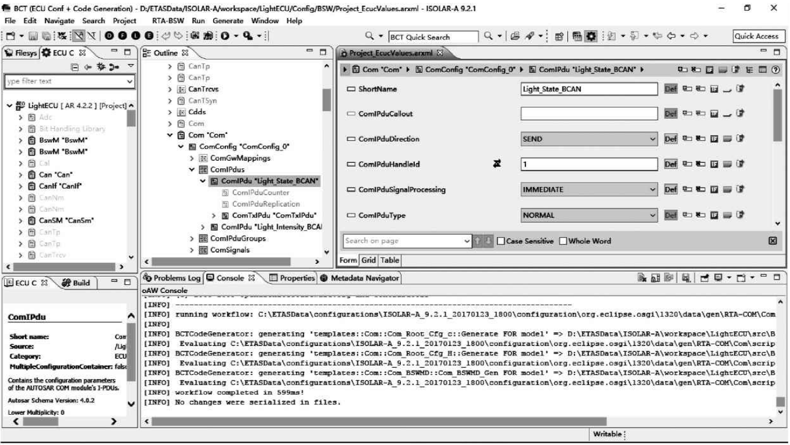Open the RTA-BSW menu
Viewport: 790px width, 445px height.
tap(169, 20)
